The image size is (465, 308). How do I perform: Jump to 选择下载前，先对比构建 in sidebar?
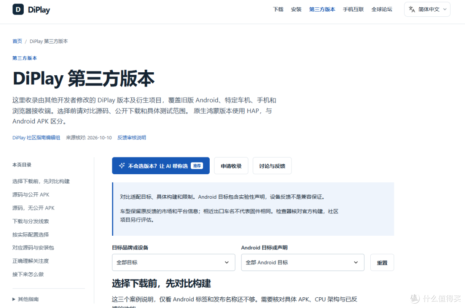tap(41, 181)
